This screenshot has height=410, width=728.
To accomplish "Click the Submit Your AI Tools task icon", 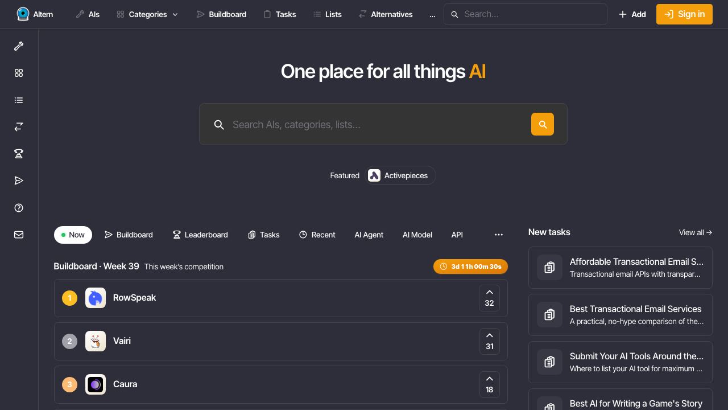I will (549, 362).
